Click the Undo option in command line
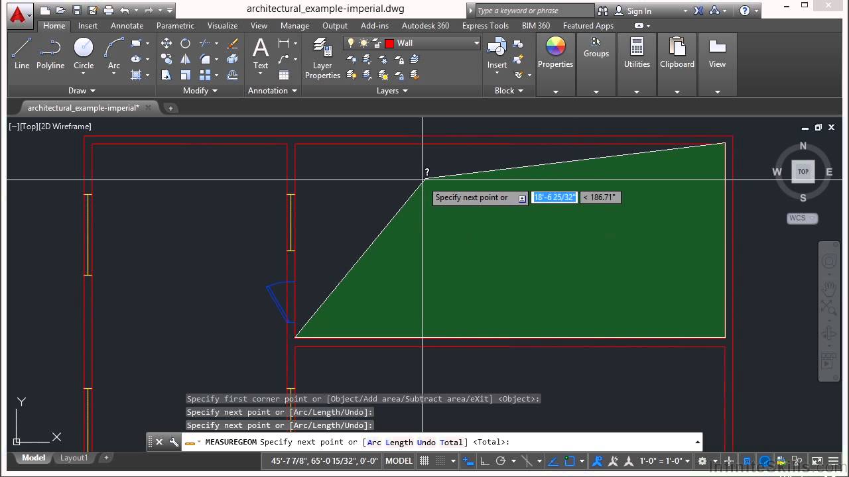This screenshot has height=477, width=849. coord(426,442)
